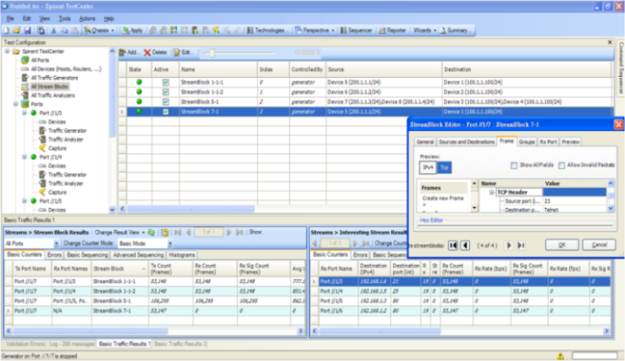Uncheck Active for StreamBlock 1-1-1
This screenshot has width=625, height=361.
[x=165, y=82]
